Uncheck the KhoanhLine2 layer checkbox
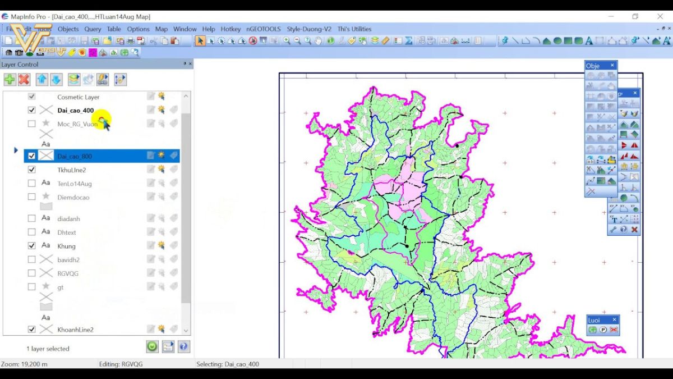This screenshot has width=673, height=379. pos(31,329)
